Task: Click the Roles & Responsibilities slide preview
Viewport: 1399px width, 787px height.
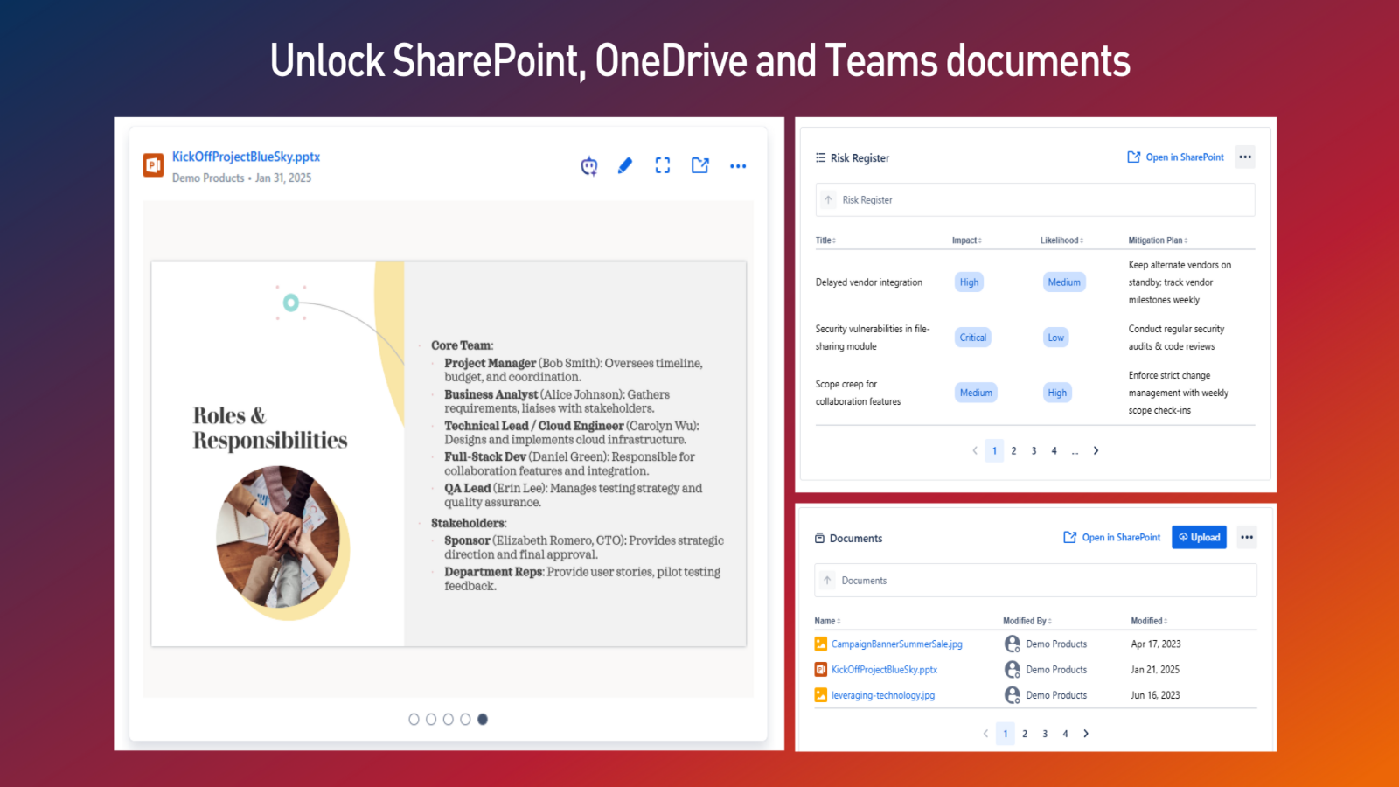Action: (x=449, y=454)
